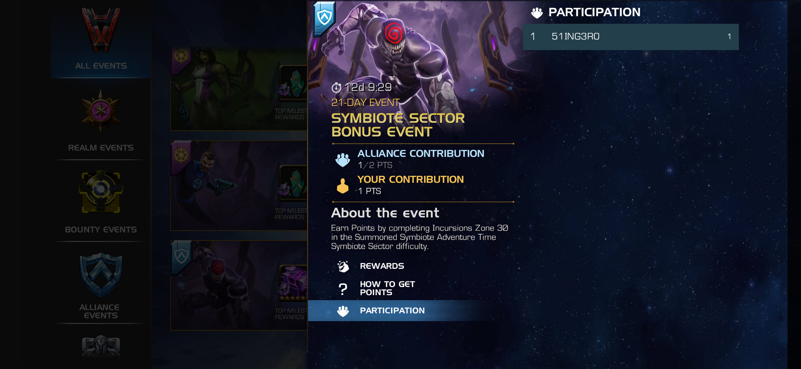Select the Realm Events star emblem
Screen dimensions: 801x369
(101, 111)
